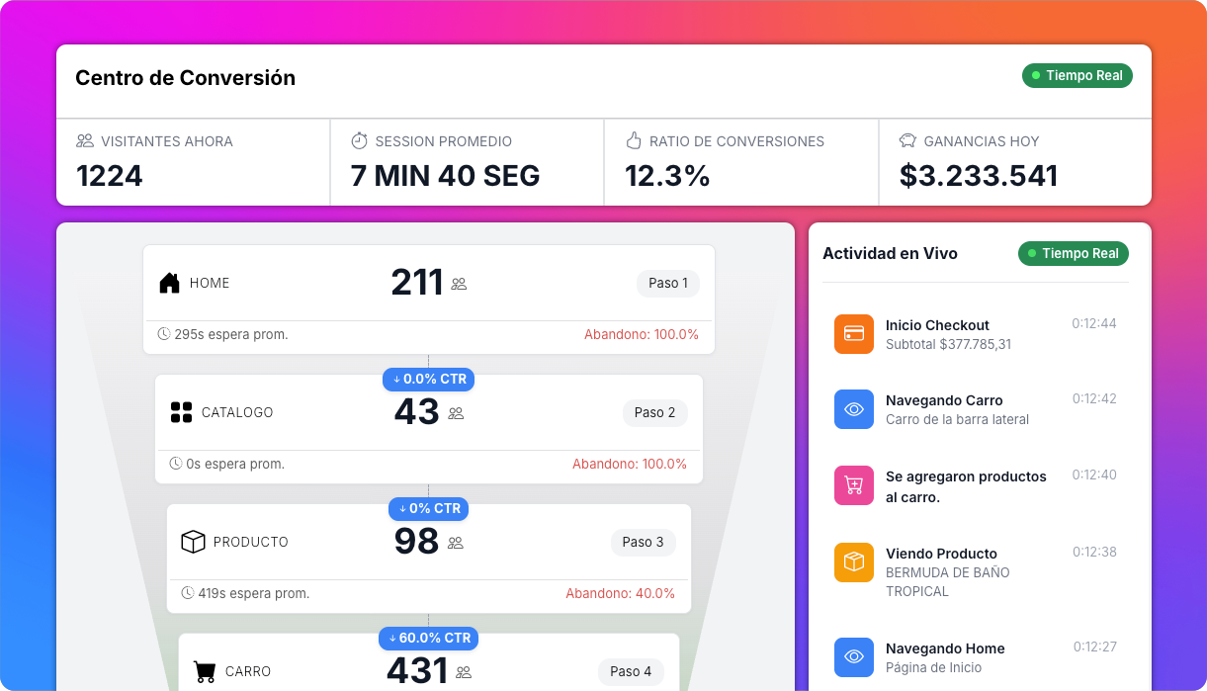Click the piggy bank icon beside GANANCIAS HOY

point(907,141)
